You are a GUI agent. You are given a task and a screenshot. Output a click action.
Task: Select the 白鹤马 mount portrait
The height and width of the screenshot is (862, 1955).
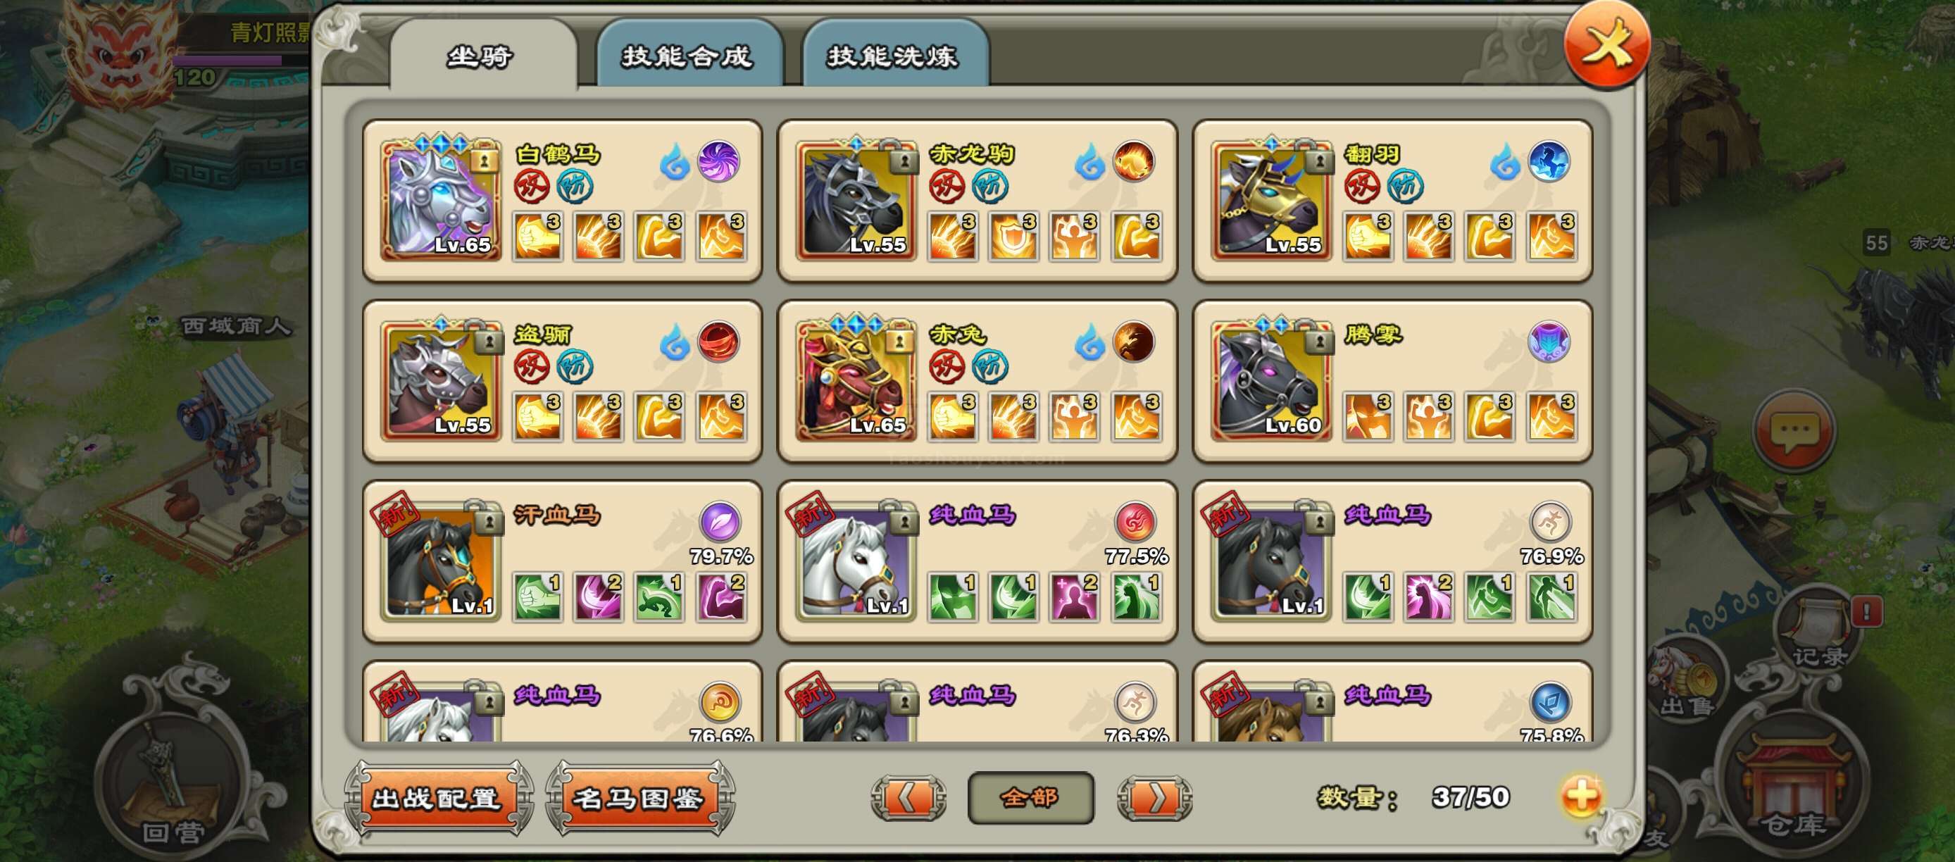(x=440, y=199)
